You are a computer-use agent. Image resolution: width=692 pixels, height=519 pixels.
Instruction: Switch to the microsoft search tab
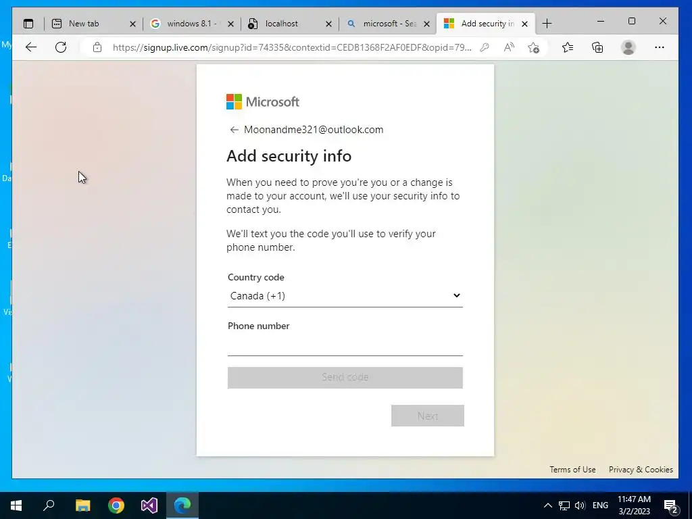[389, 24]
